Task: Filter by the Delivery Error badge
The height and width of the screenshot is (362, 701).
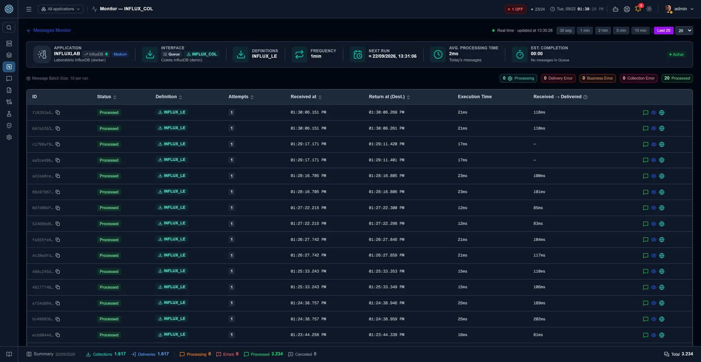Action: click(x=558, y=78)
